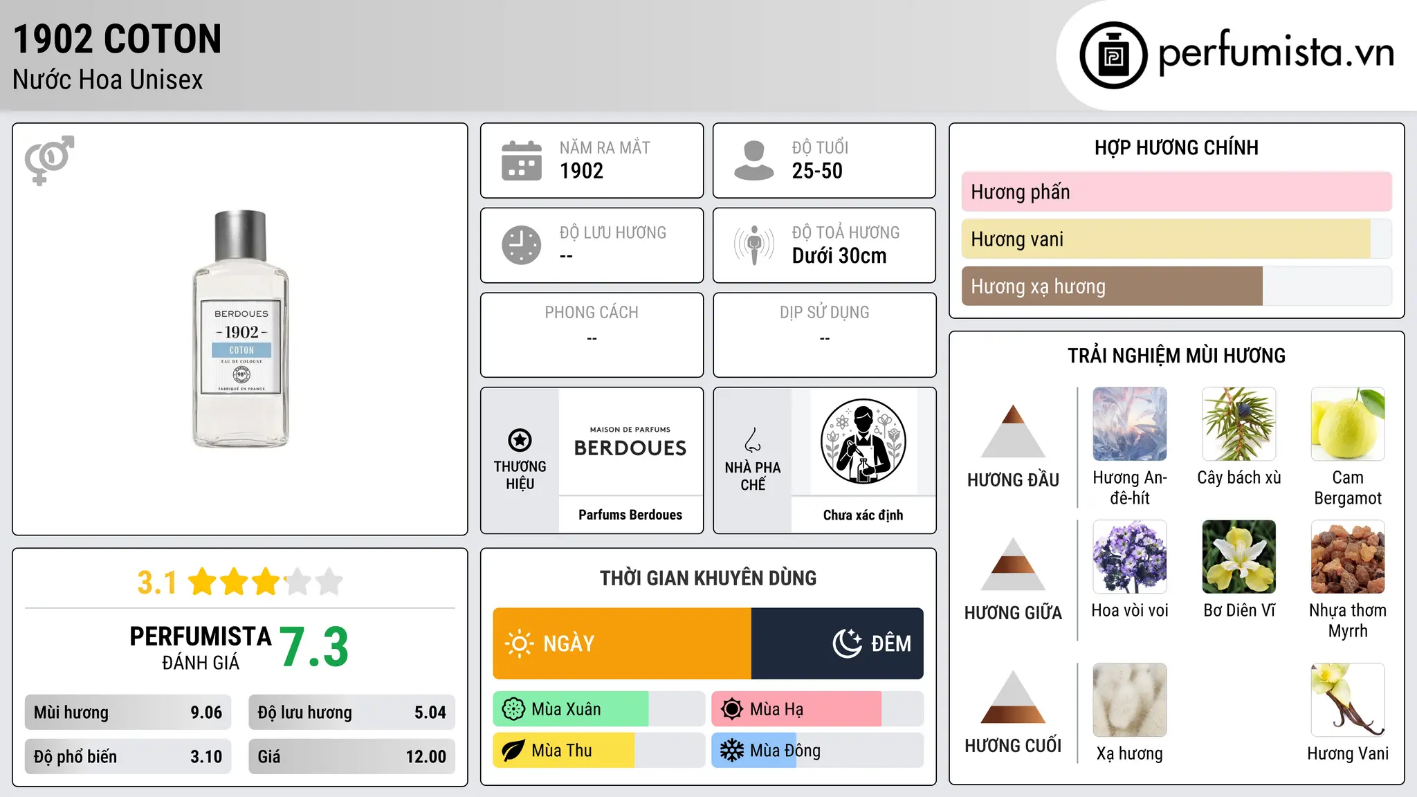Click the orange Ngày usage bar
Image resolution: width=1417 pixels, height=797 pixels.
click(622, 643)
